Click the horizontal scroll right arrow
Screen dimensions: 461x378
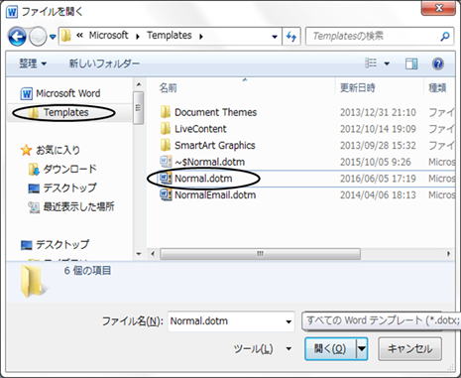click(x=448, y=254)
